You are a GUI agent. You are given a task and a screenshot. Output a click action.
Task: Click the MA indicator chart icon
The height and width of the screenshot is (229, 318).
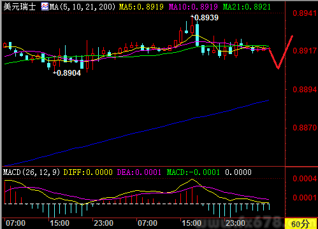[45, 7]
